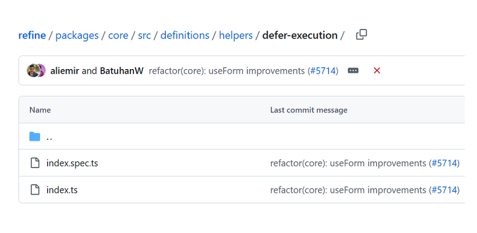477x233 pixels.
Task: Open aliemir author profile link
Action: pos(65,71)
